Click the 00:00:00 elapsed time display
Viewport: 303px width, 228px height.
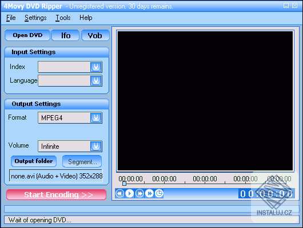coord(266,194)
